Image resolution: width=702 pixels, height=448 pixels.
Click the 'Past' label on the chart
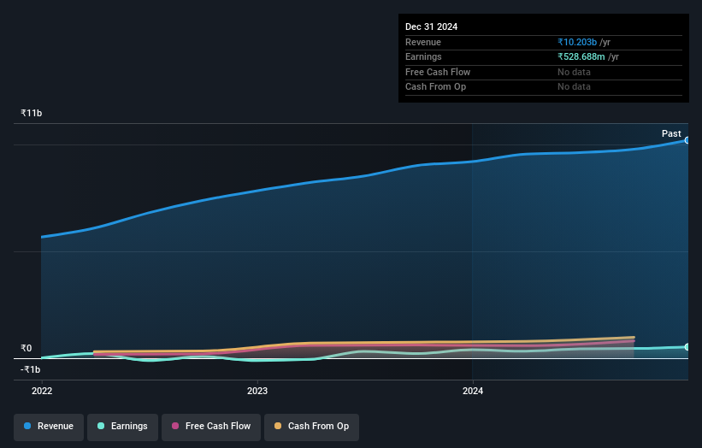click(671, 133)
